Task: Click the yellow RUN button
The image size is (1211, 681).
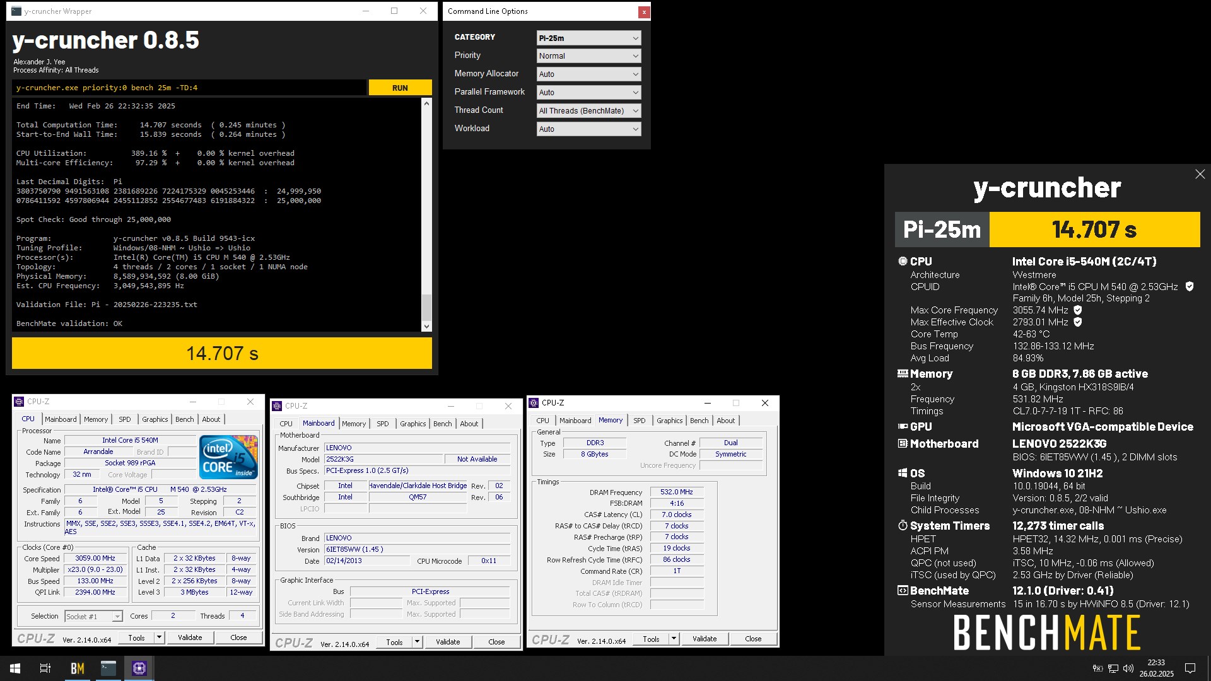Action: point(400,88)
